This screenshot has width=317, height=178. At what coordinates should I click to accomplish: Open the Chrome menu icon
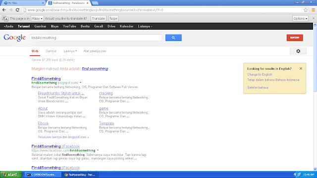click(x=313, y=10)
